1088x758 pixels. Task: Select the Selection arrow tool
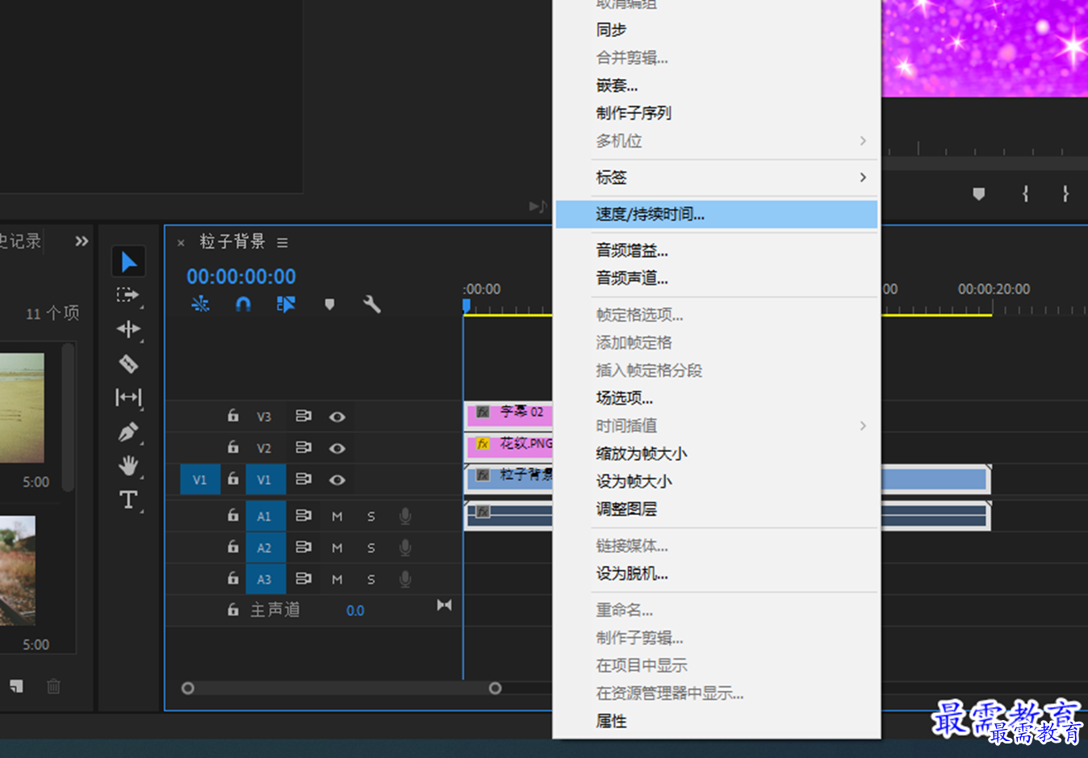128,262
